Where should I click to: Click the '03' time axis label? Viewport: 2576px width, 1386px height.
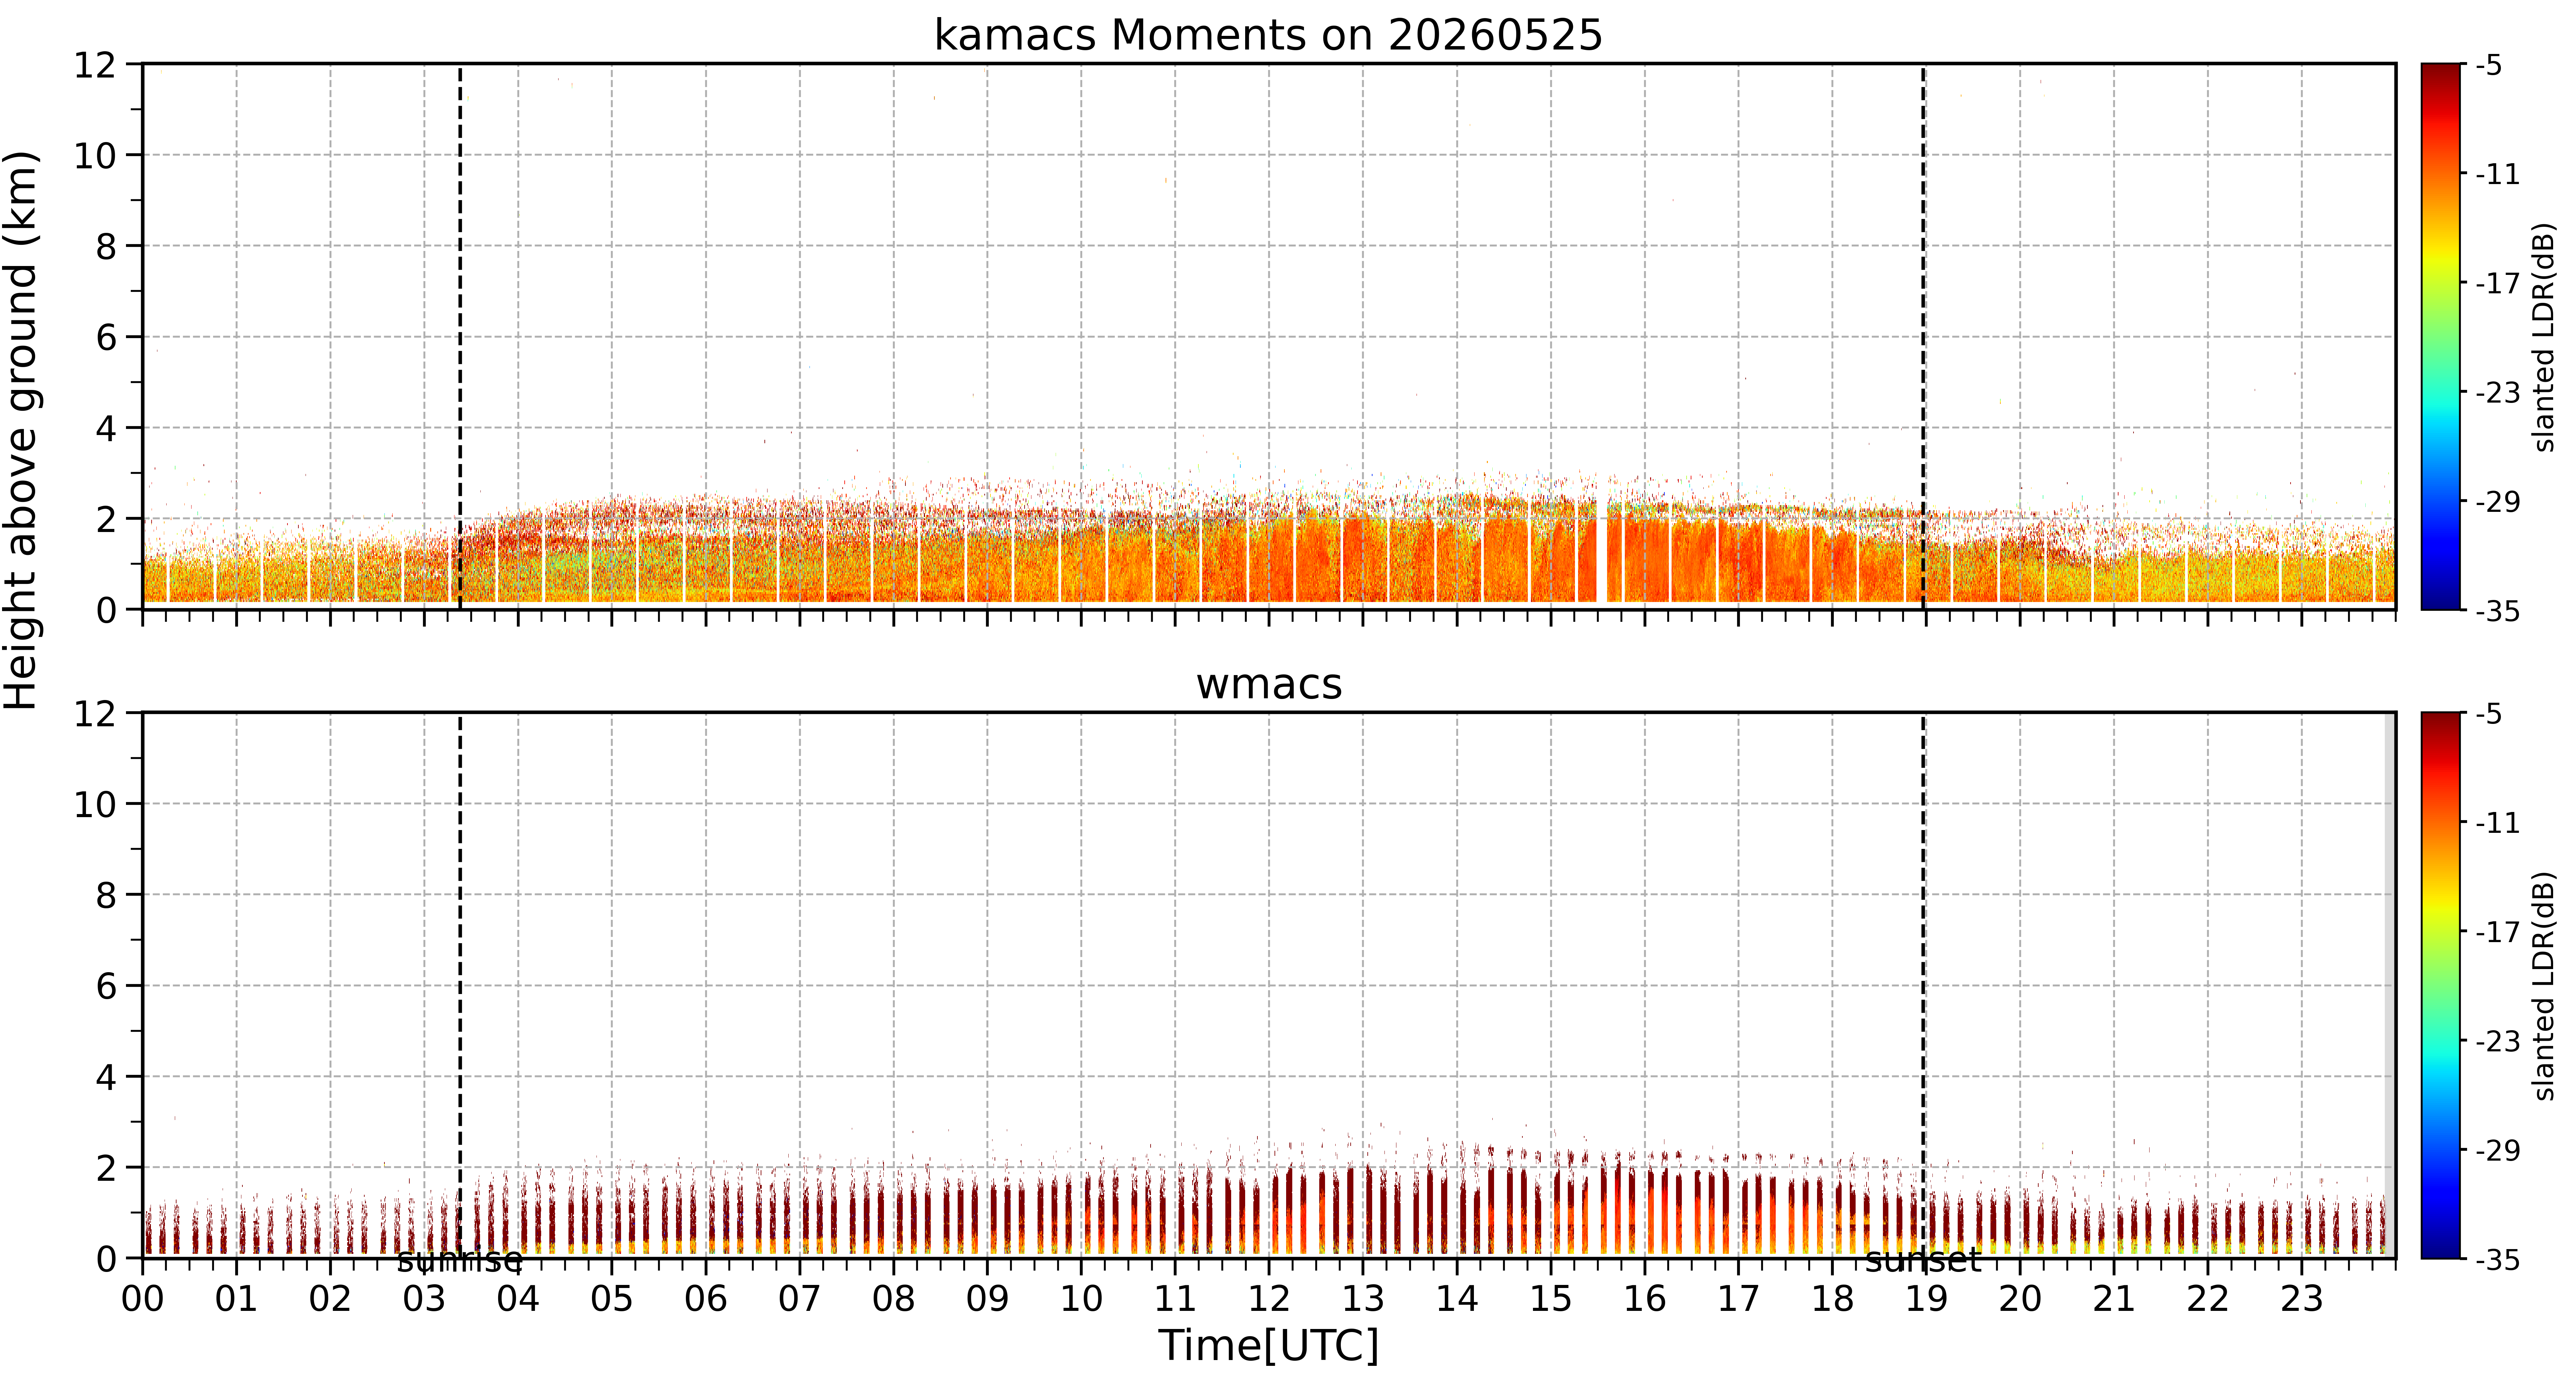[424, 1299]
